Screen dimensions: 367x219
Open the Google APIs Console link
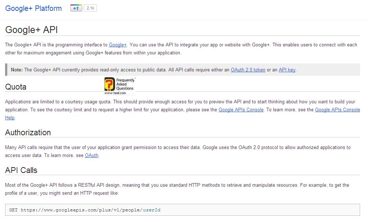pyautogui.click(x=241, y=110)
